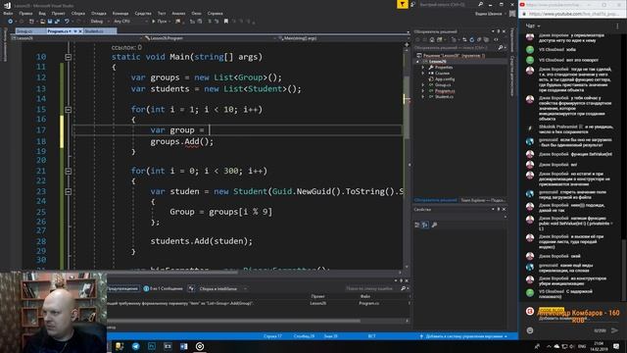Image resolution: width=627 pixels, height=353 pixels.
Task: Close the Program.cs editor tab
Action: 80,30
